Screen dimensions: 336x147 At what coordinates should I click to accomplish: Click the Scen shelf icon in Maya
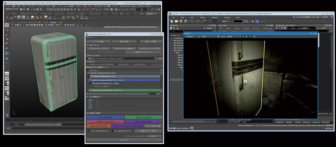11,17
